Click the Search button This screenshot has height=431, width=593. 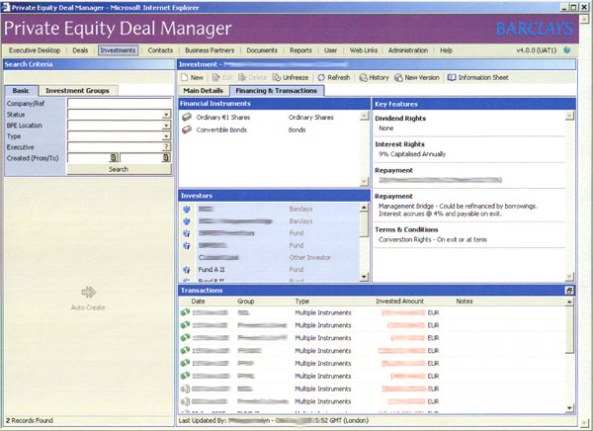pyautogui.click(x=119, y=169)
